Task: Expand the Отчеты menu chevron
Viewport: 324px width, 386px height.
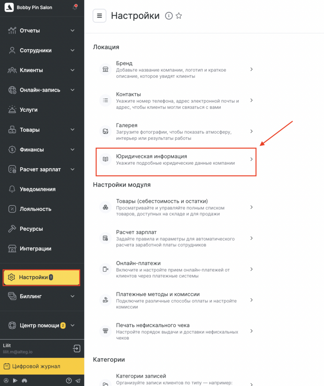Action: [x=72, y=31]
